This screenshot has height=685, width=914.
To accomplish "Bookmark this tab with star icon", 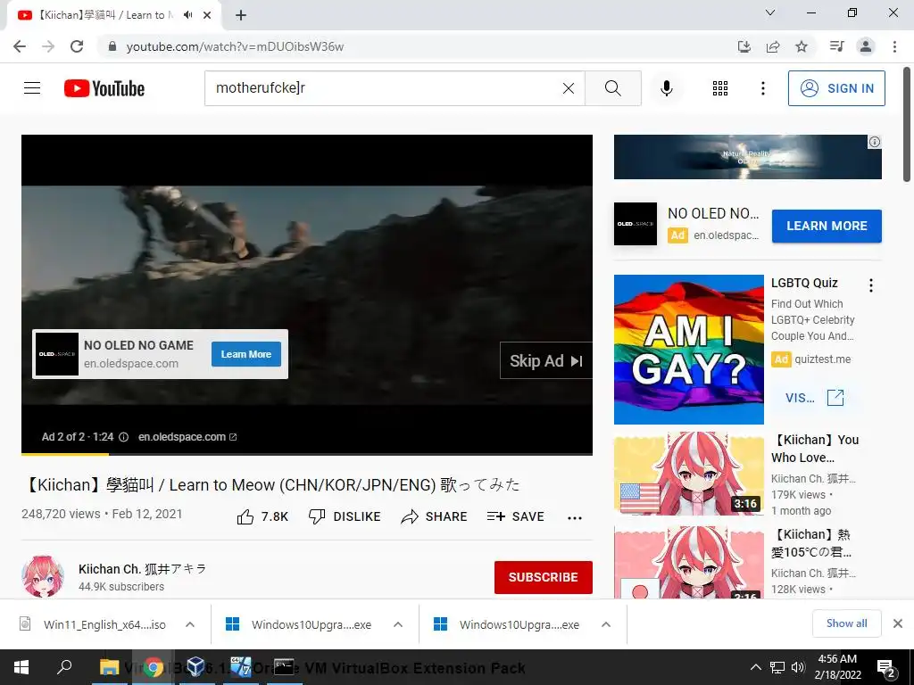I will tap(802, 46).
